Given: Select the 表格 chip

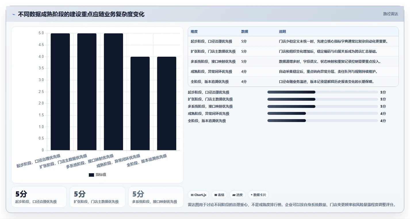Looking at the screenshot, I should [x=219, y=195].
